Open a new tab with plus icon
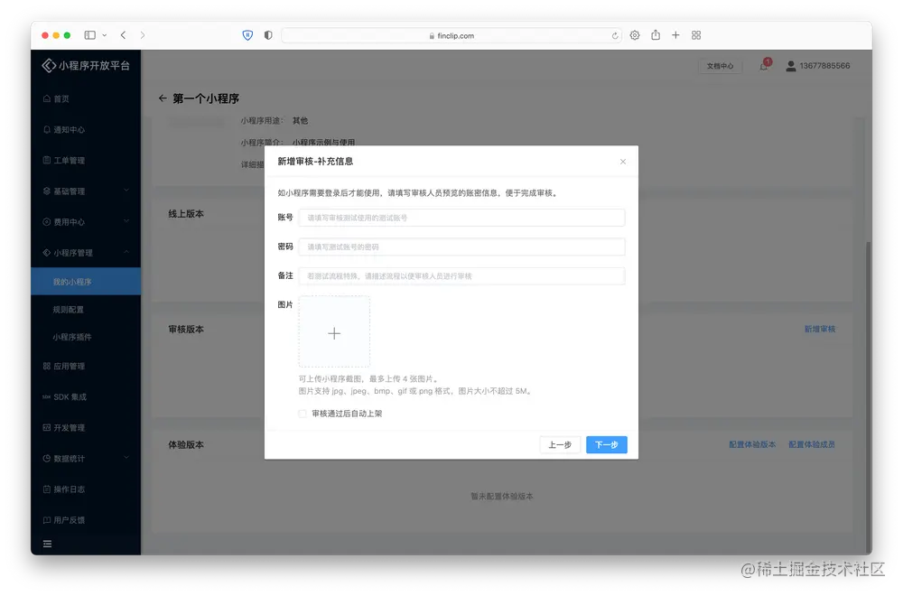 (675, 35)
